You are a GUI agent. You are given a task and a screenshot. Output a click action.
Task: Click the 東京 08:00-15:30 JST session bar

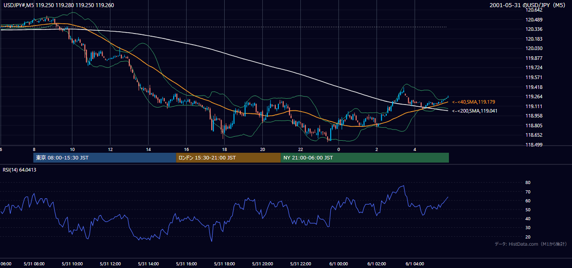pyautogui.click(x=105, y=158)
